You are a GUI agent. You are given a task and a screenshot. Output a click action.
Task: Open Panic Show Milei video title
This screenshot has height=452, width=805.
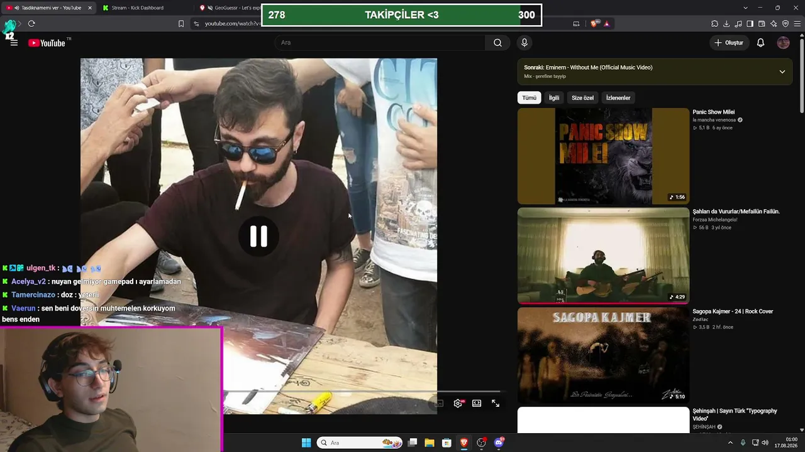(x=714, y=112)
